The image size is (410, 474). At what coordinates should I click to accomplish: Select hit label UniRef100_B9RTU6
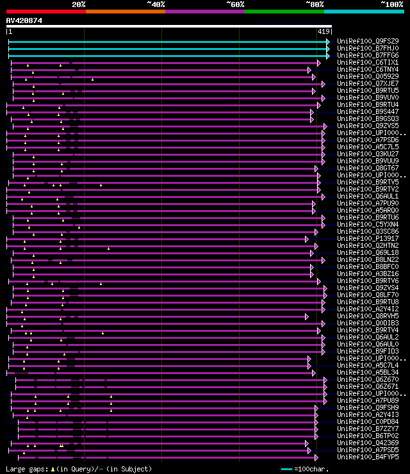coord(368,217)
